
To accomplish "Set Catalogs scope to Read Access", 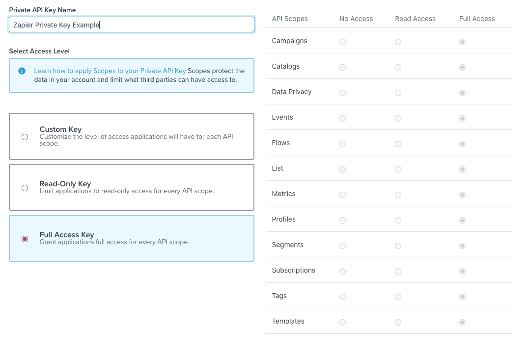I will tap(398, 68).
